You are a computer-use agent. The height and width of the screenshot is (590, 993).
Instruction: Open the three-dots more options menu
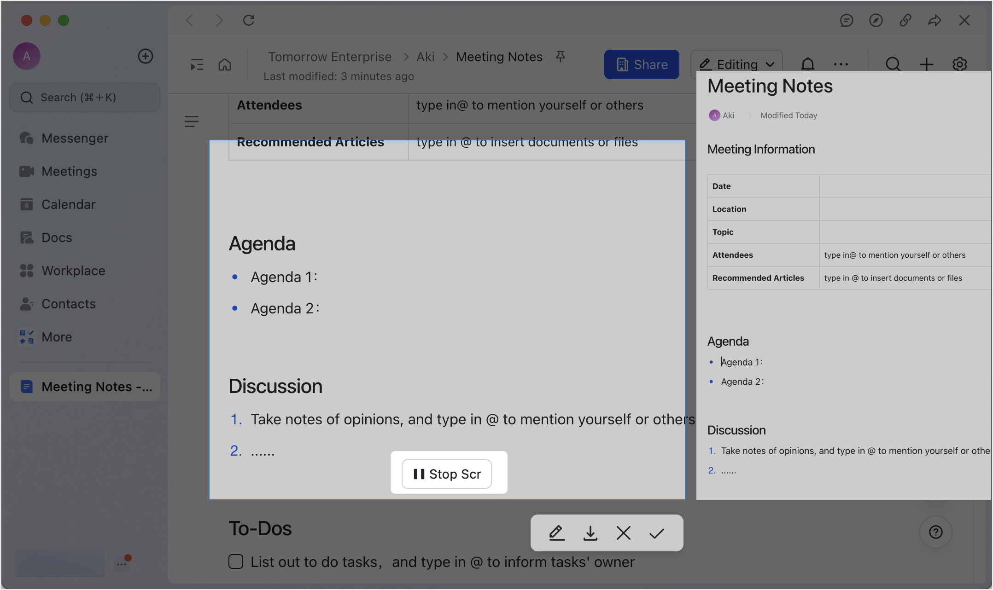coord(841,64)
